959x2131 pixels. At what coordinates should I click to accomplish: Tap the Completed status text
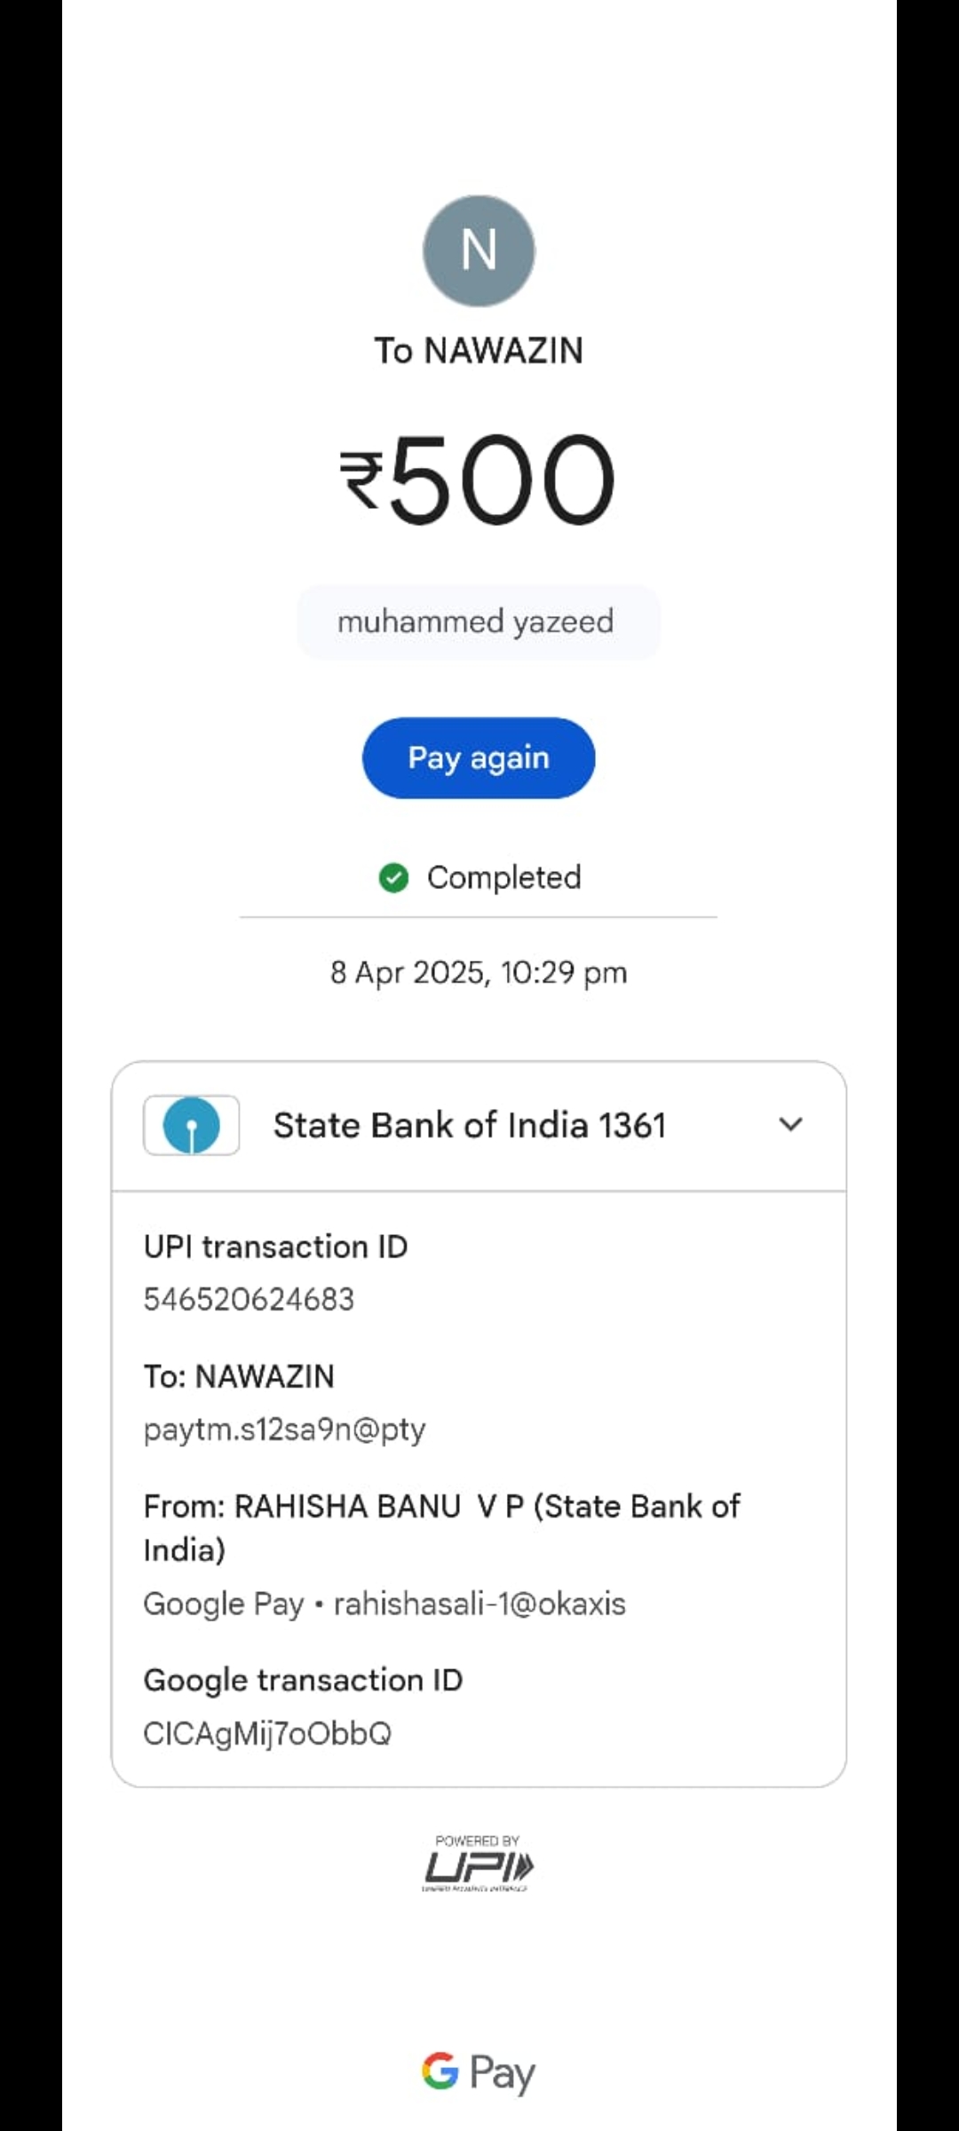(x=503, y=877)
